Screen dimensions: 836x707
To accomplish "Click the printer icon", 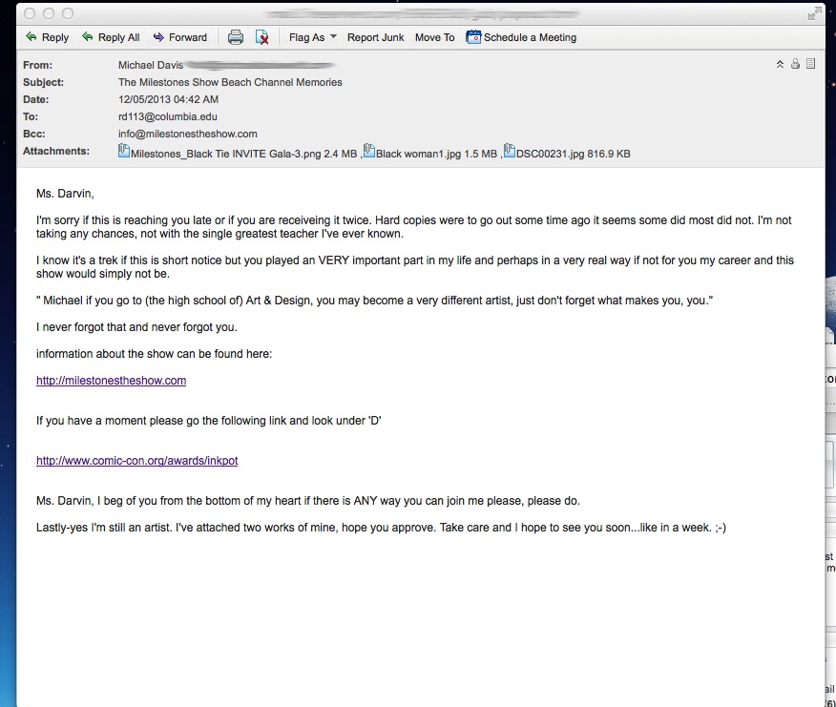I will click(236, 37).
